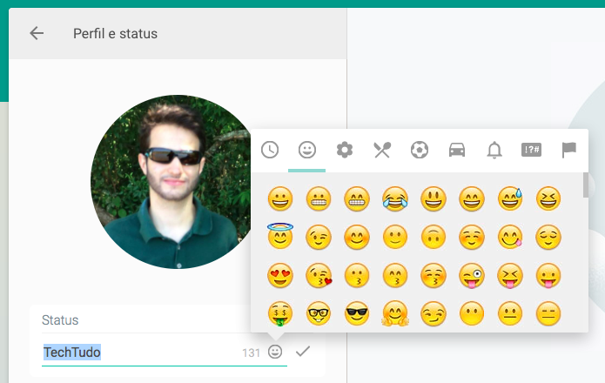605x383 pixels.
Task: Insert the heart eyes emoji
Action: click(x=280, y=275)
